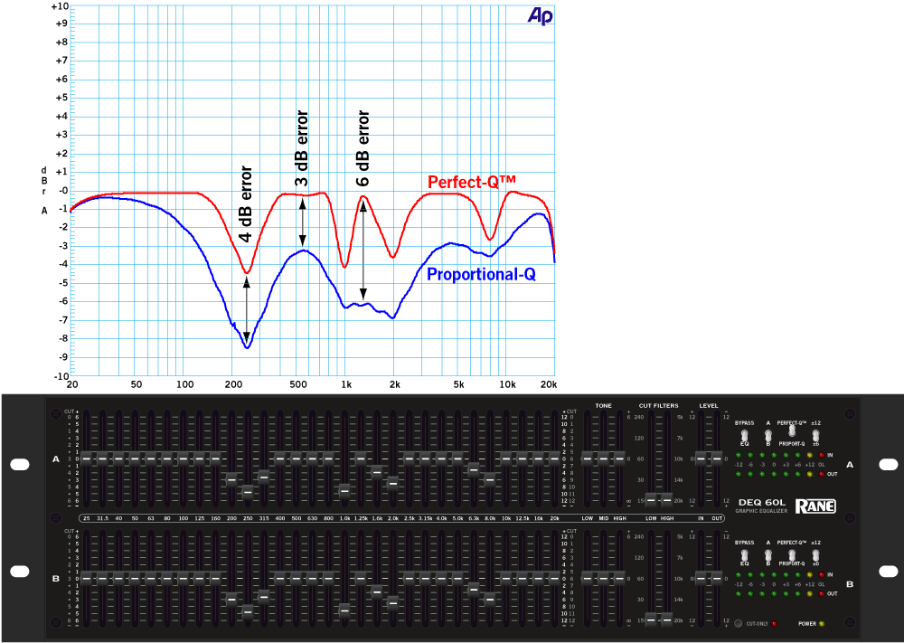Click channel A TONE LOW slider knob
This screenshot has width=904, height=643.
tap(587, 459)
